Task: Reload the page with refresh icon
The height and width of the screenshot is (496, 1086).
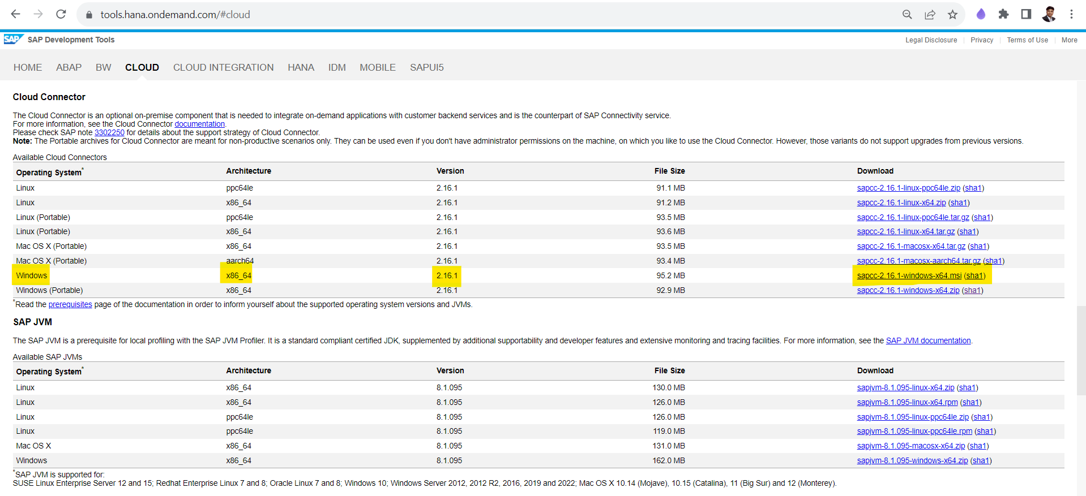Action: pos(61,14)
